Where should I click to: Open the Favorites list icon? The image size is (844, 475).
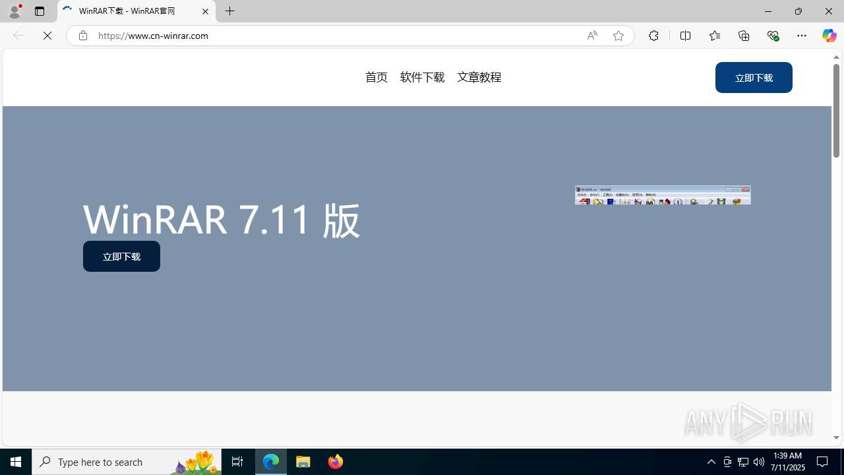click(x=714, y=36)
